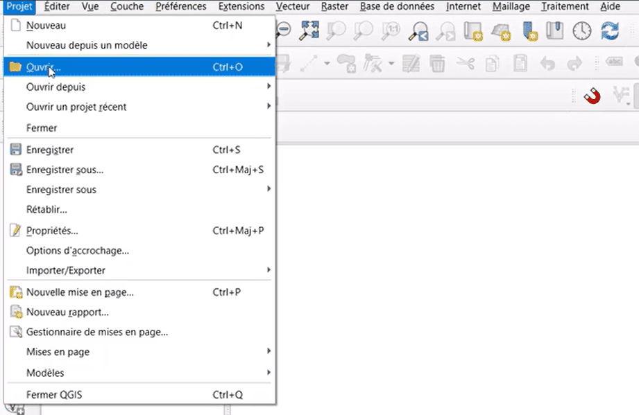Click the Zoom Last icon
This screenshot has height=415, width=639.
coord(418,31)
